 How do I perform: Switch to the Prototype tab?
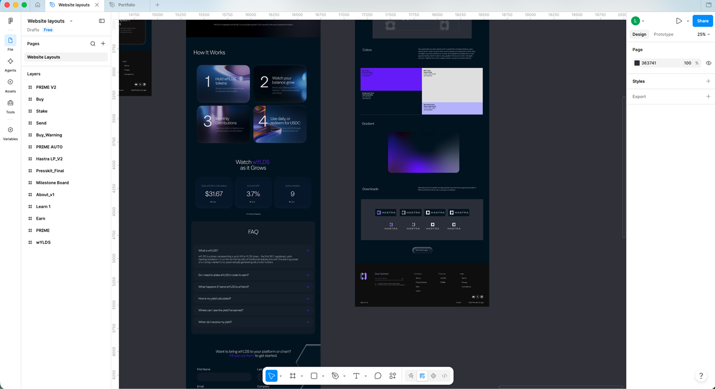point(663,34)
